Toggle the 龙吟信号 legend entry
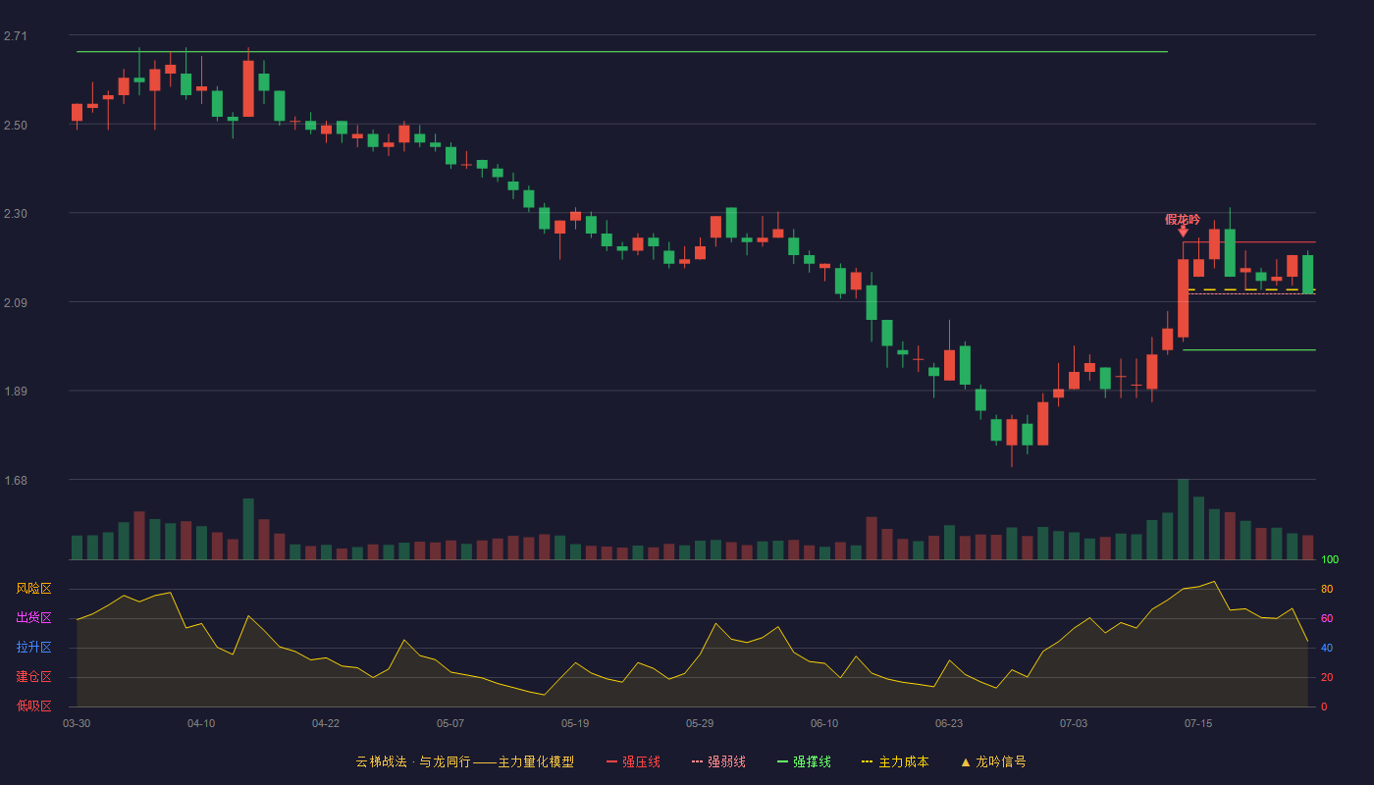Screen dimensions: 1374x785 click(x=993, y=761)
